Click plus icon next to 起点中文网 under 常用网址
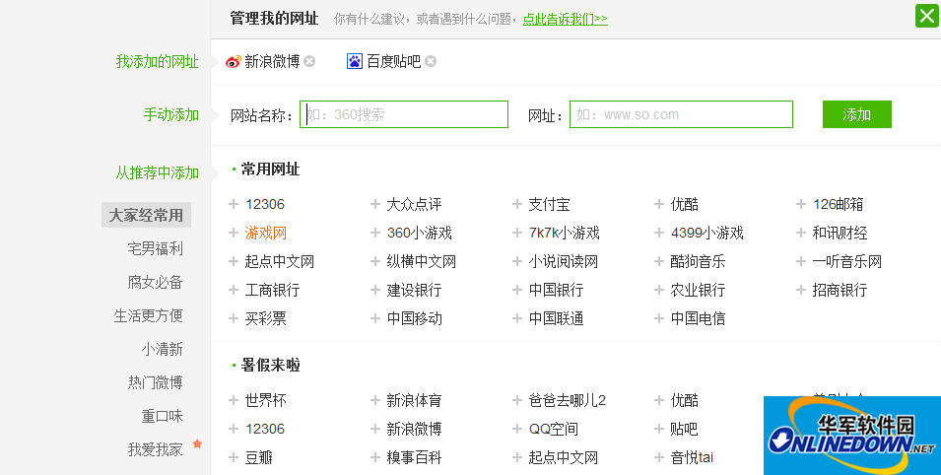 click(x=234, y=261)
